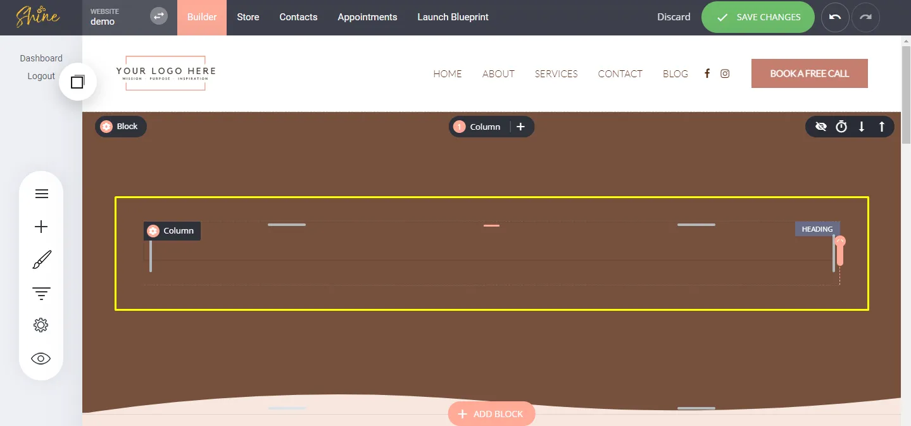Screen dimensions: 911x426
Task: Click the Add Block button
Action: (491, 414)
